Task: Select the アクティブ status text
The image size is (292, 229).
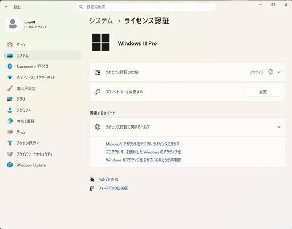Action: pos(257,72)
